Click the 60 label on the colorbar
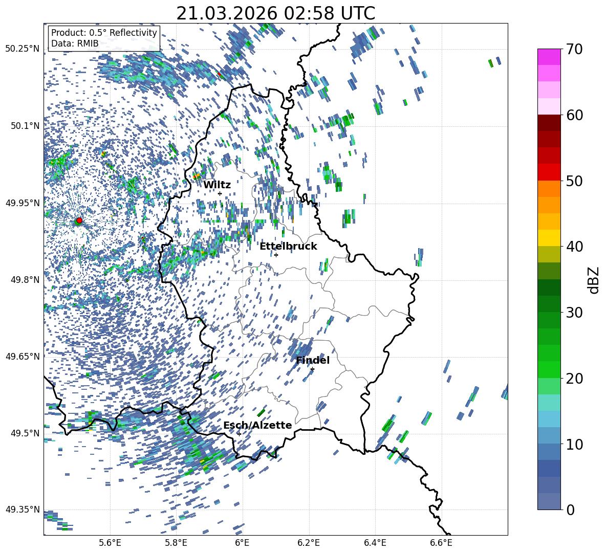Screen dimensions: 606x553 [x=575, y=115]
